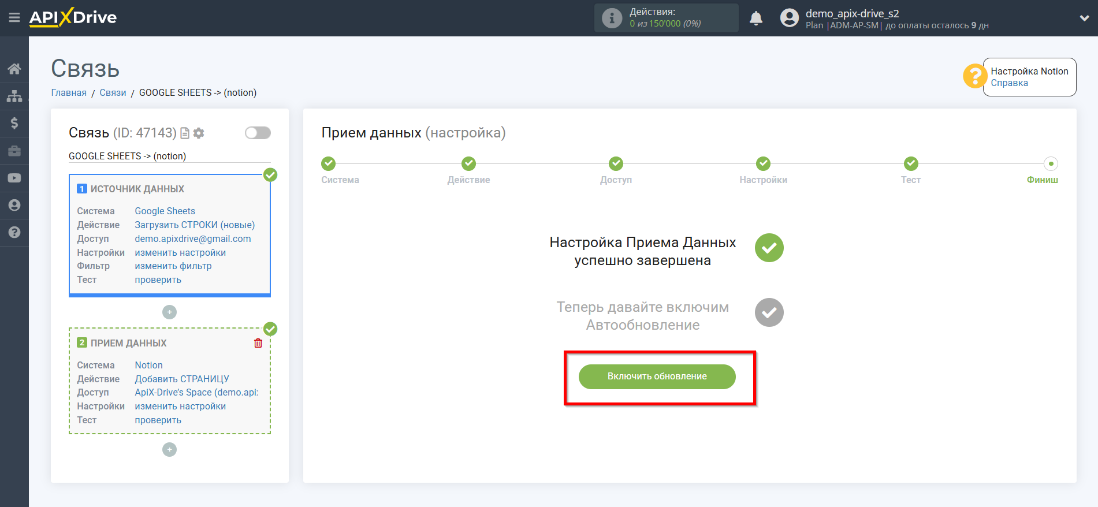Open the connection notes document icon
The height and width of the screenshot is (507, 1098).
coord(185,133)
